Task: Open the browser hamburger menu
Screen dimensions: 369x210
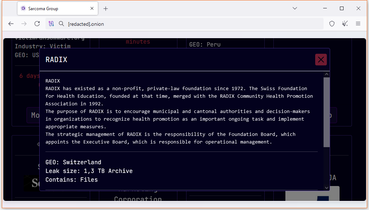Action: coord(358,24)
